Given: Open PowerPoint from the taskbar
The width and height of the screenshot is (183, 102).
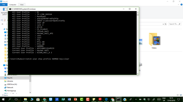Looking at the screenshot, I should 75,99.
